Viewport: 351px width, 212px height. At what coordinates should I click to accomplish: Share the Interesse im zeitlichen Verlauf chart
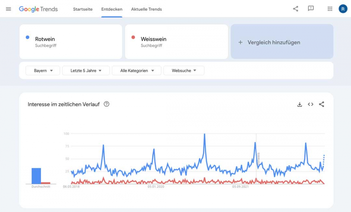point(322,104)
